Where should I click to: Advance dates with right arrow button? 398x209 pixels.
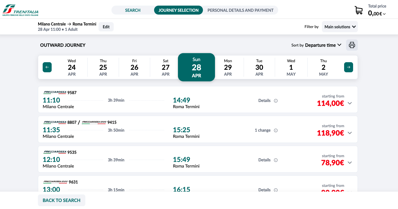pyautogui.click(x=348, y=67)
